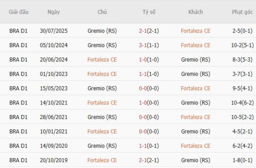The image size is (256, 168).
Task: Click the Giải đấu column header
Action: point(19,12)
